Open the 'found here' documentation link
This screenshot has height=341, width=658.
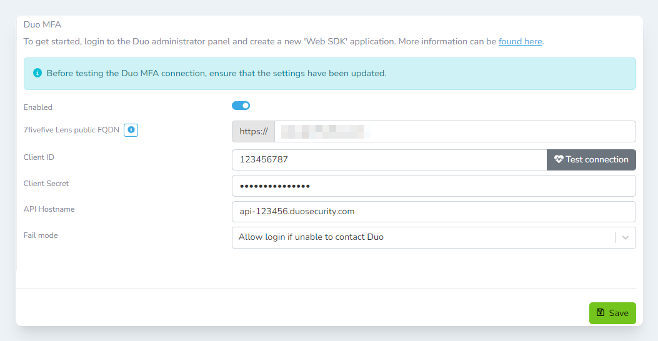[520, 42]
